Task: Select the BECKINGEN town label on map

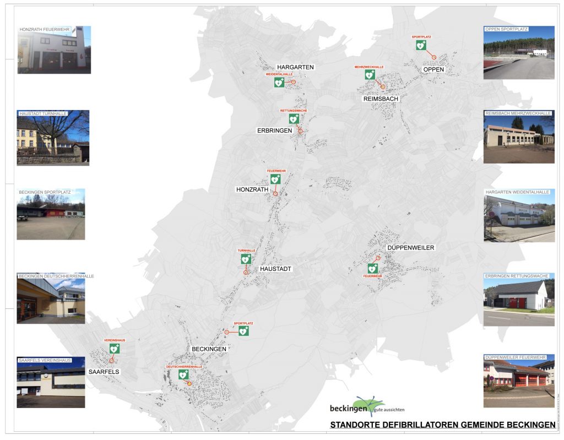Action: (x=209, y=349)
